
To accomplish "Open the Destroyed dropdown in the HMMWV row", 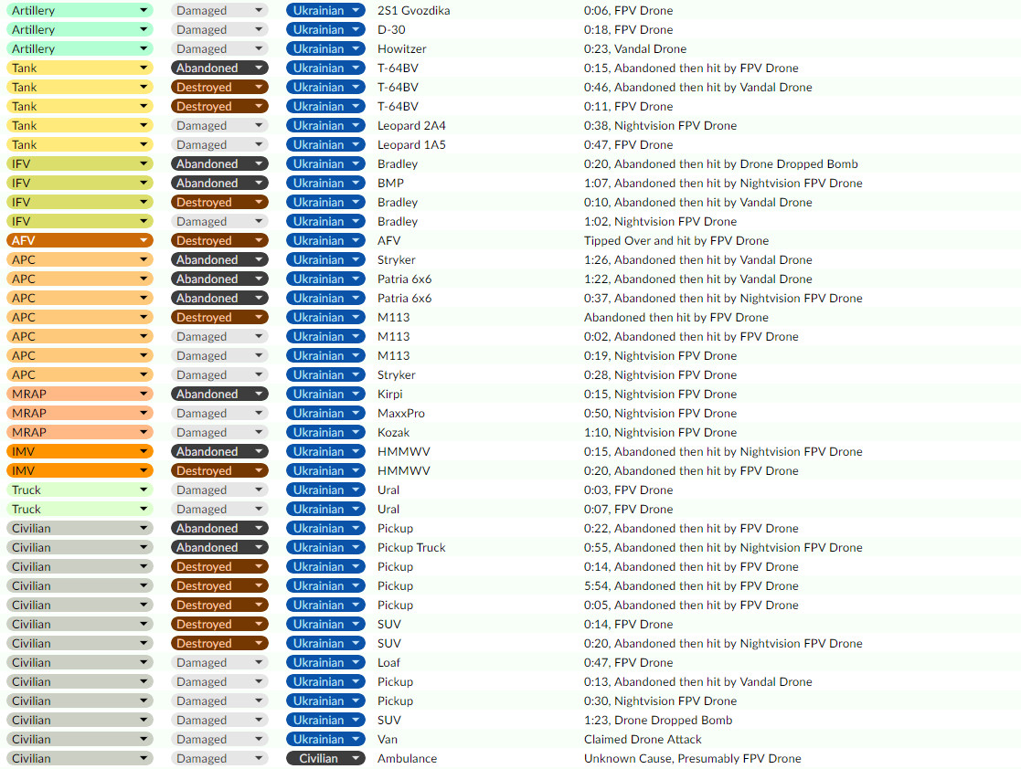I will [x=219, y=471].
